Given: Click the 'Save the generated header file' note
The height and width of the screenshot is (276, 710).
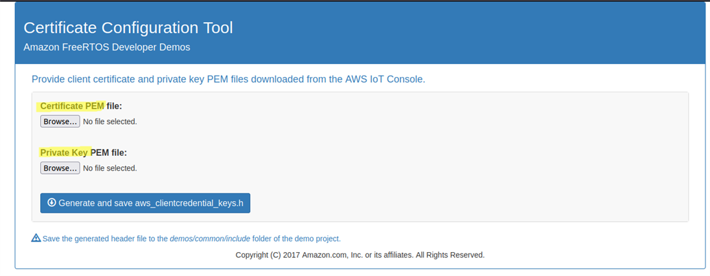Looking at the screenshot, I should pyautogui.click(x=105, y=239).
